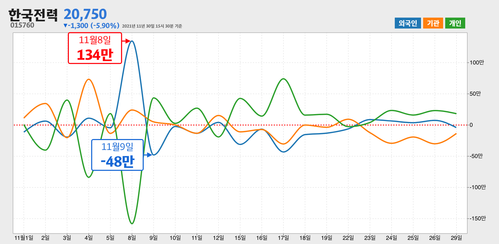Click the 19일 x-axis label
Screen dimensions: 499x244
[327, 238]
